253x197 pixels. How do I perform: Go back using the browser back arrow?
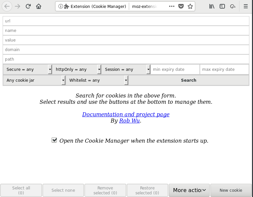[x=7, y=7]
